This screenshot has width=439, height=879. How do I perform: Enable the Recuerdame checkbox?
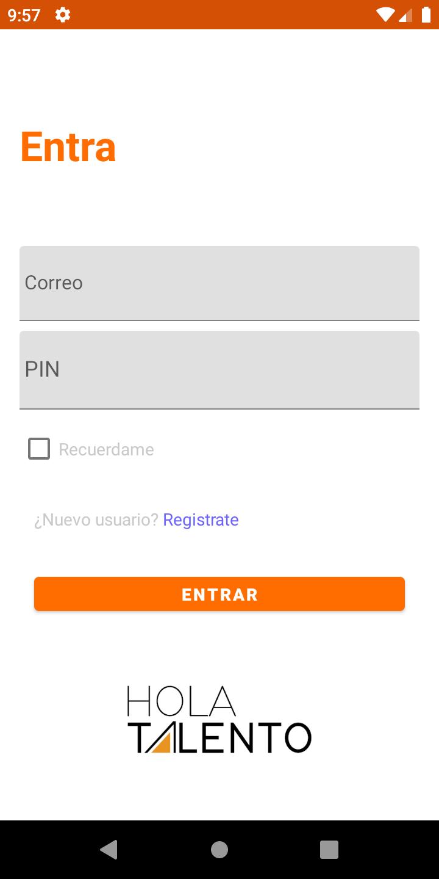point(39,449)
